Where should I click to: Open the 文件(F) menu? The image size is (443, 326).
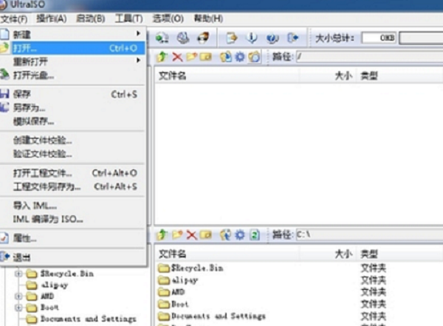[x=14, y=19]
